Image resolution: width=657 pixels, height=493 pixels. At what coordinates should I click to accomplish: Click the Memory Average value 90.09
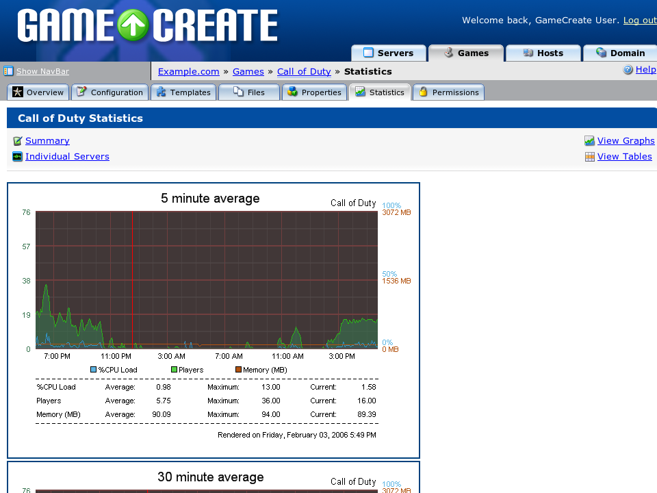pos(162,415)
